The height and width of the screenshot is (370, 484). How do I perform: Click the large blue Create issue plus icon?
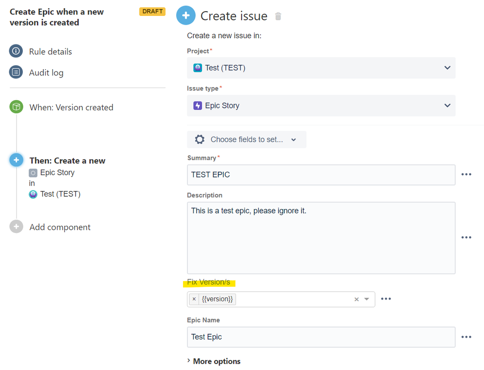(186, 15)
